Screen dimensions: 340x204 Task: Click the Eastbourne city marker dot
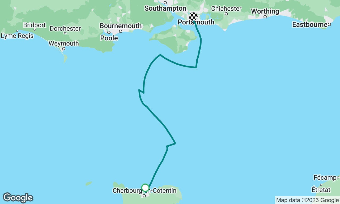click(x=329, y=24)
